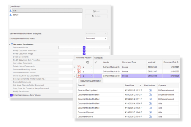
Task: Toggle Modify Document Index Data checkbox
Action: 84,50
